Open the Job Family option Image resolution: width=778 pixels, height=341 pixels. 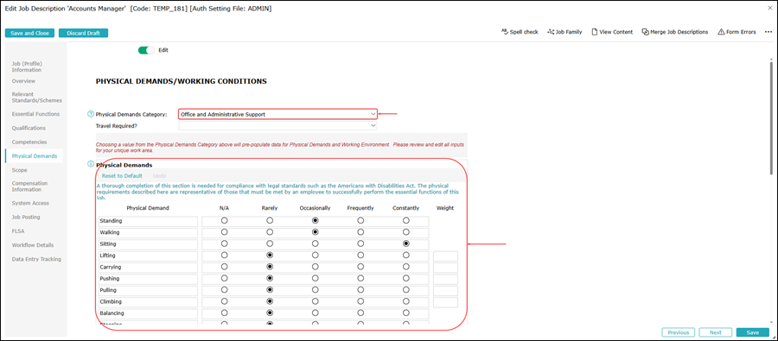pyautogui.click(x=564, y=32)
